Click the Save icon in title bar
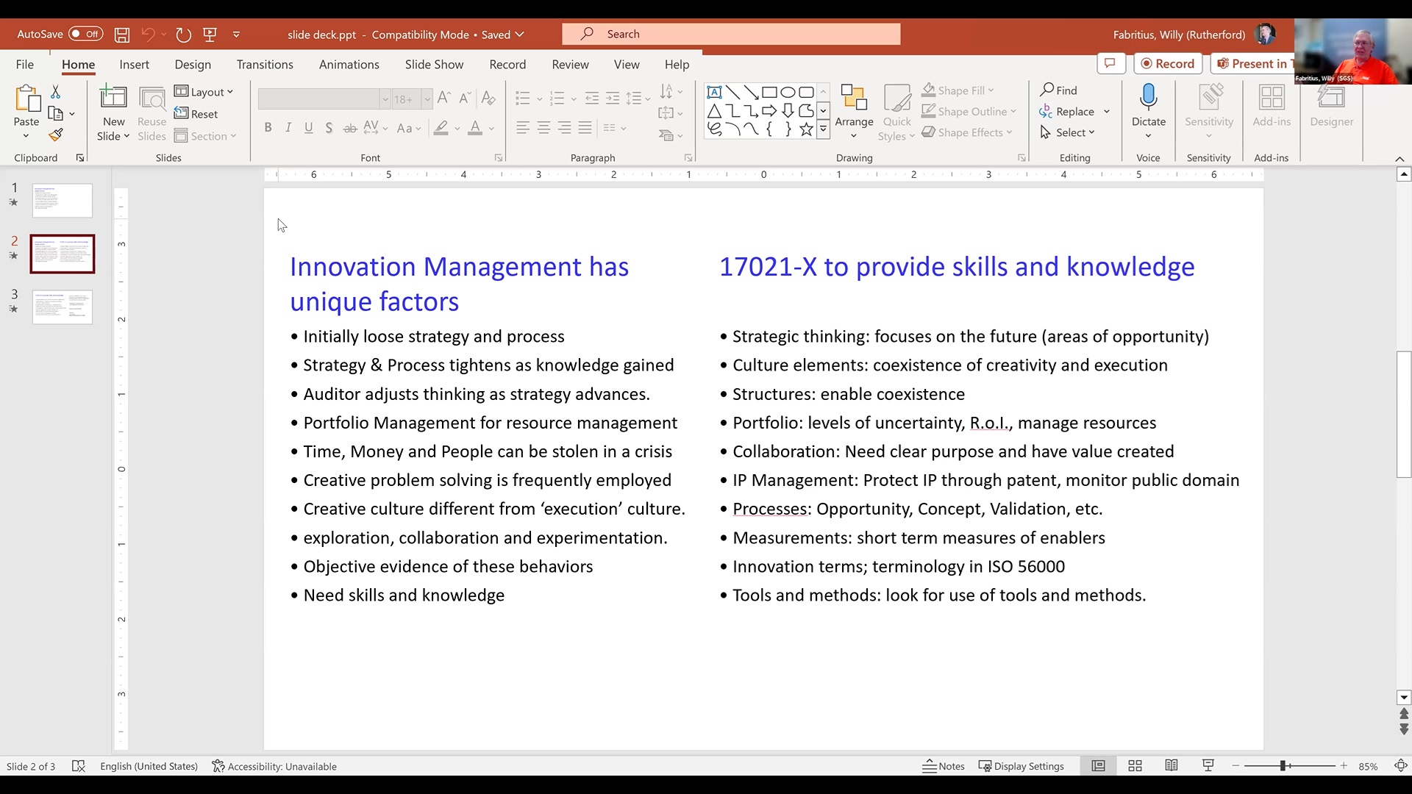The image size is (1412, 794). tap(122, 35)
